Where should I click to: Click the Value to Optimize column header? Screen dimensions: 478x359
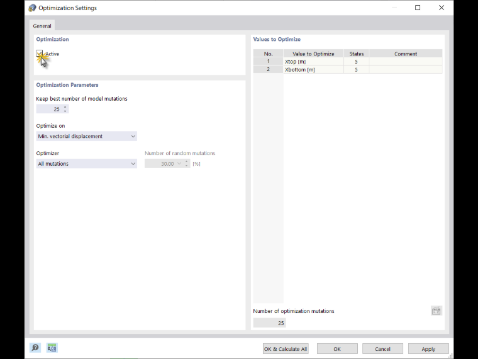tap(313, 54)
